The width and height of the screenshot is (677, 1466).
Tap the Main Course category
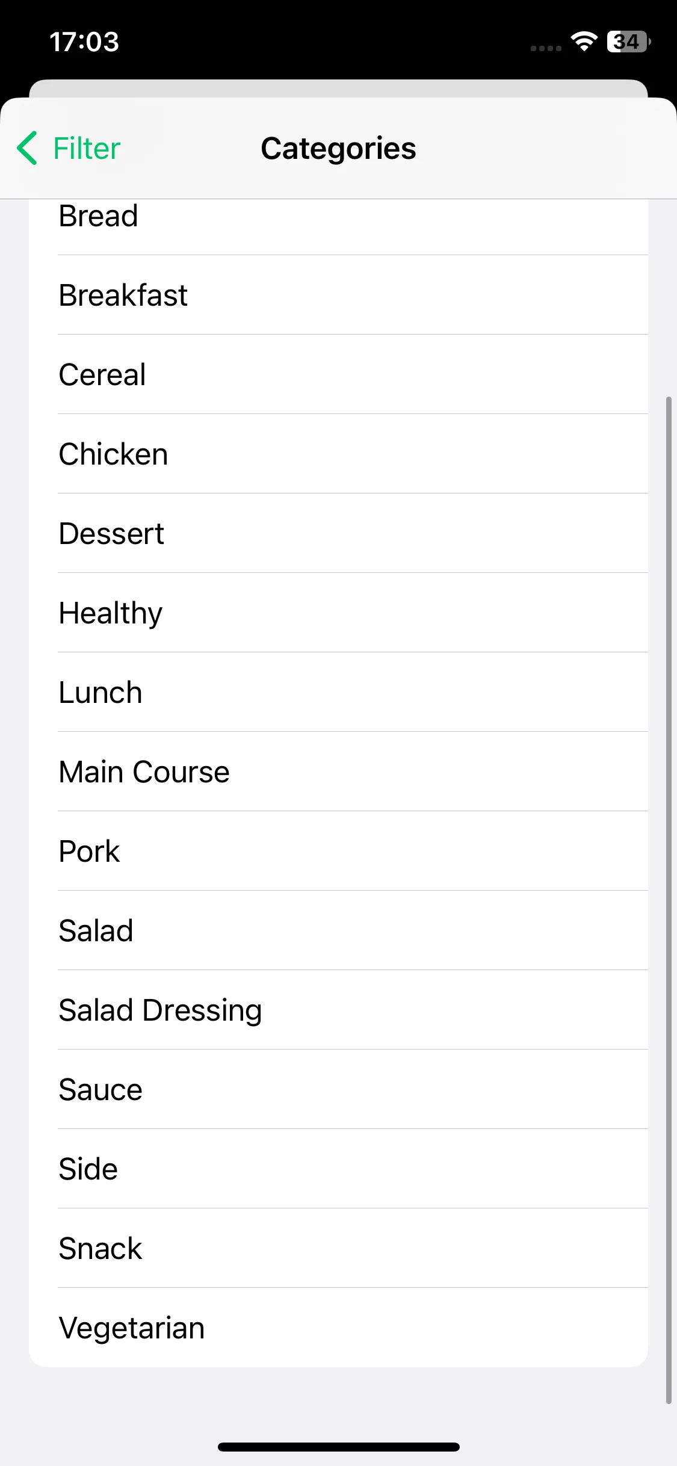338,772
